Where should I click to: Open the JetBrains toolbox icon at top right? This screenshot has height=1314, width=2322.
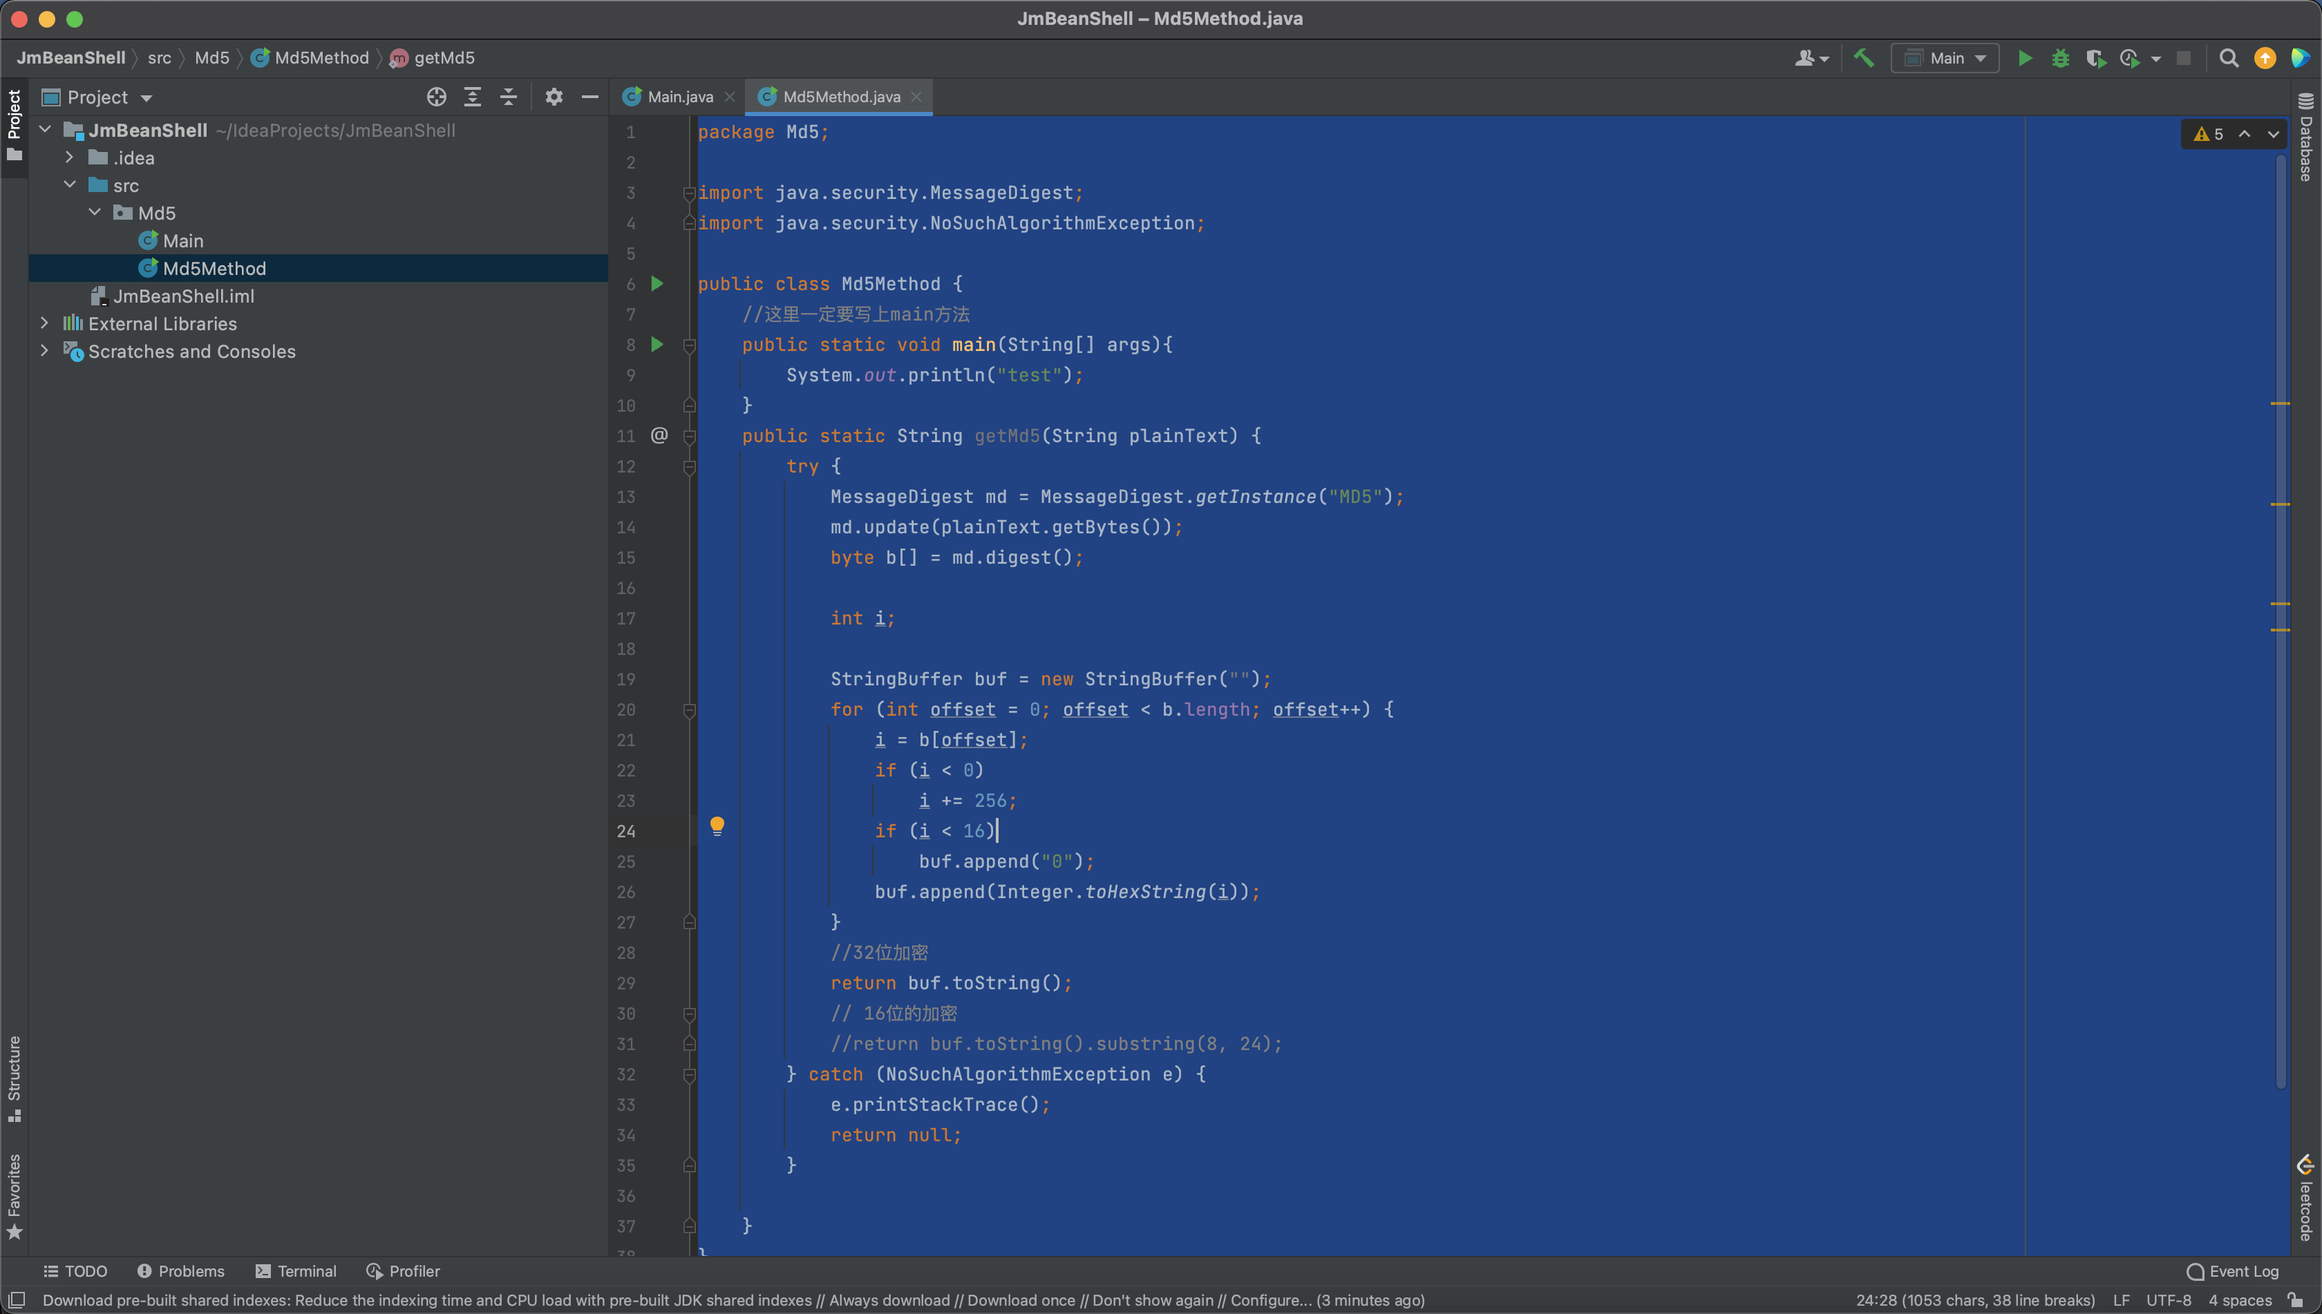click(x=2301, y=58)
